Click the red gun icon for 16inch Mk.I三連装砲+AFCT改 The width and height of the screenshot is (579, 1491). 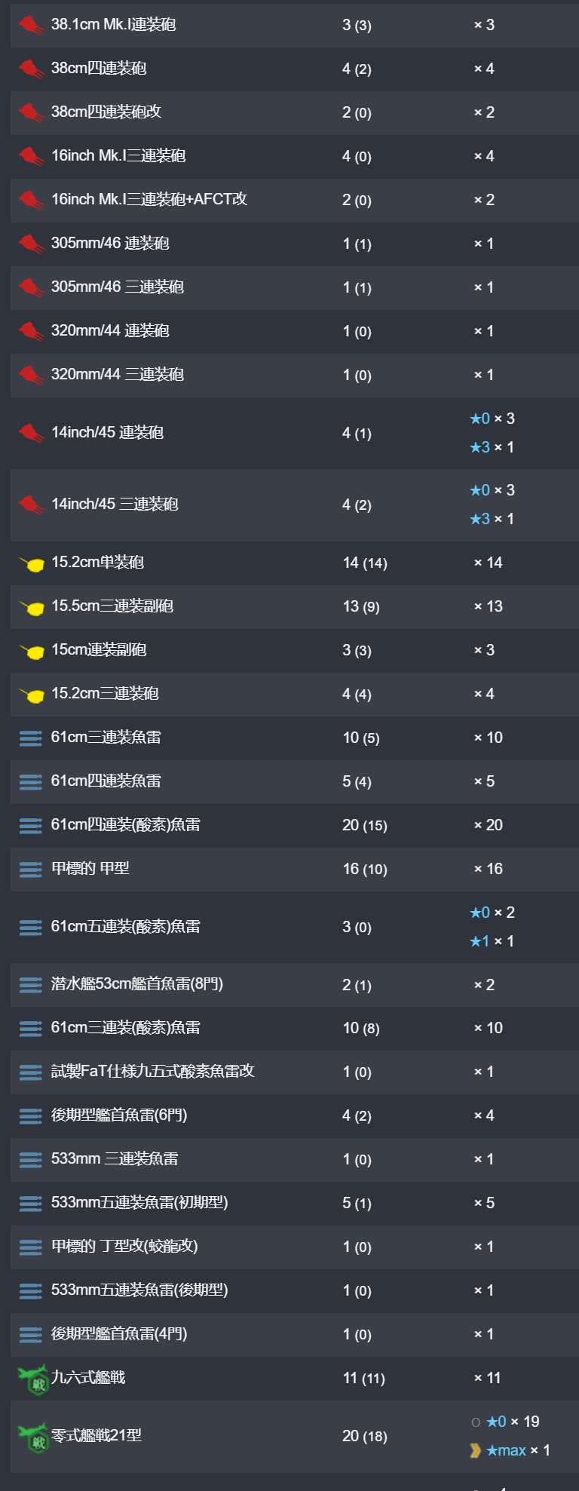tap(31, 201)
